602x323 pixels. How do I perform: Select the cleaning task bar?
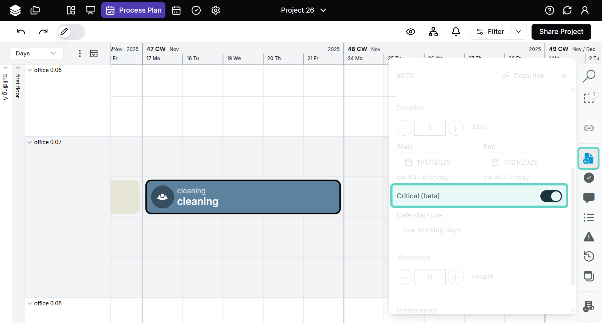pos(243,197)
